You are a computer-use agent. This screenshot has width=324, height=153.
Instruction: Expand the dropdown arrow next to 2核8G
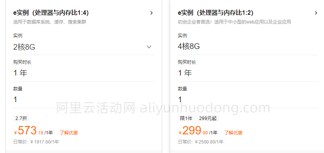point(149,47)
